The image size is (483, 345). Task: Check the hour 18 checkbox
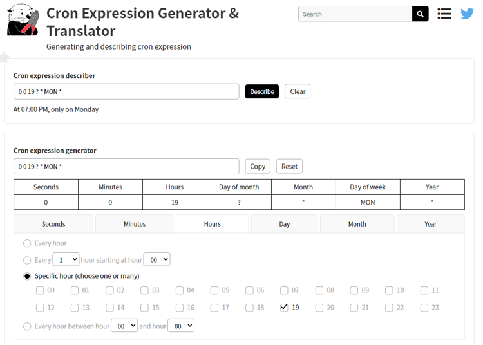(x=249, y=308)
